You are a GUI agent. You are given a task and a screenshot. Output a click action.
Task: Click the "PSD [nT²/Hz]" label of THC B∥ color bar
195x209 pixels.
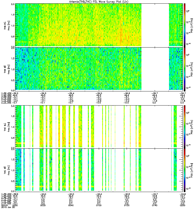tap(192, 171)
